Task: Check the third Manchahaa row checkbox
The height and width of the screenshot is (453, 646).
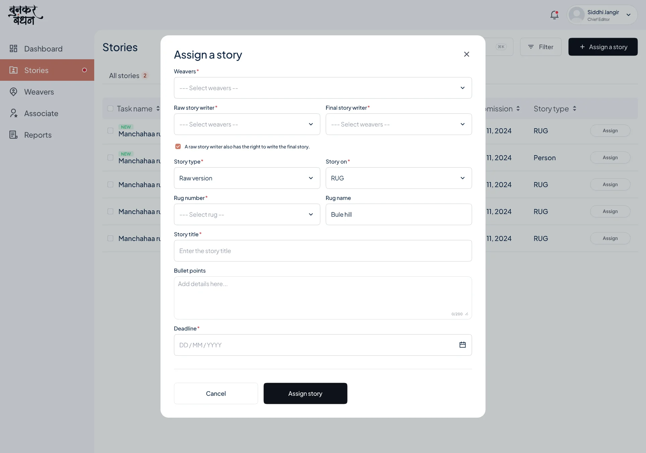Action: click(x=110, y=184)
